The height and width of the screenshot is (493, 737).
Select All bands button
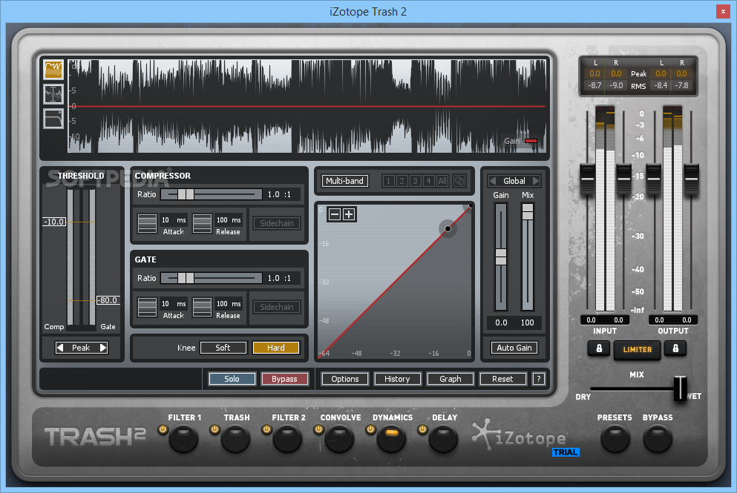pos(442,181)
